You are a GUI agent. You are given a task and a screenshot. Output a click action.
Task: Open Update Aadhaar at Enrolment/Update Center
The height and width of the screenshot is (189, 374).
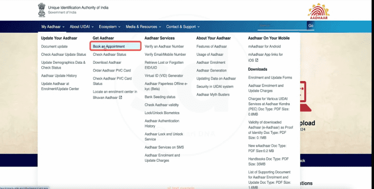(x=60, y=86)
